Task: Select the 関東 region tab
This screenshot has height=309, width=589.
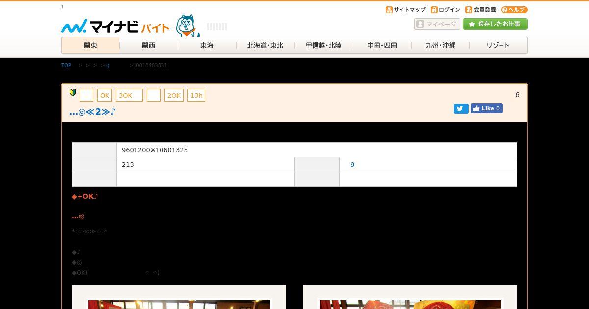Action: tap(90, 45)
